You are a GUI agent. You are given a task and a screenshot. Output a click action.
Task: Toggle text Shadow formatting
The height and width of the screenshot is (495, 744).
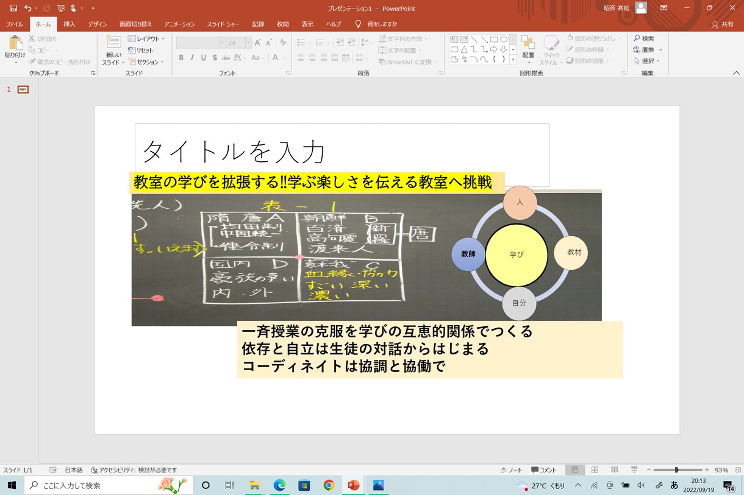pyautogui.click(x=214, y=58)
